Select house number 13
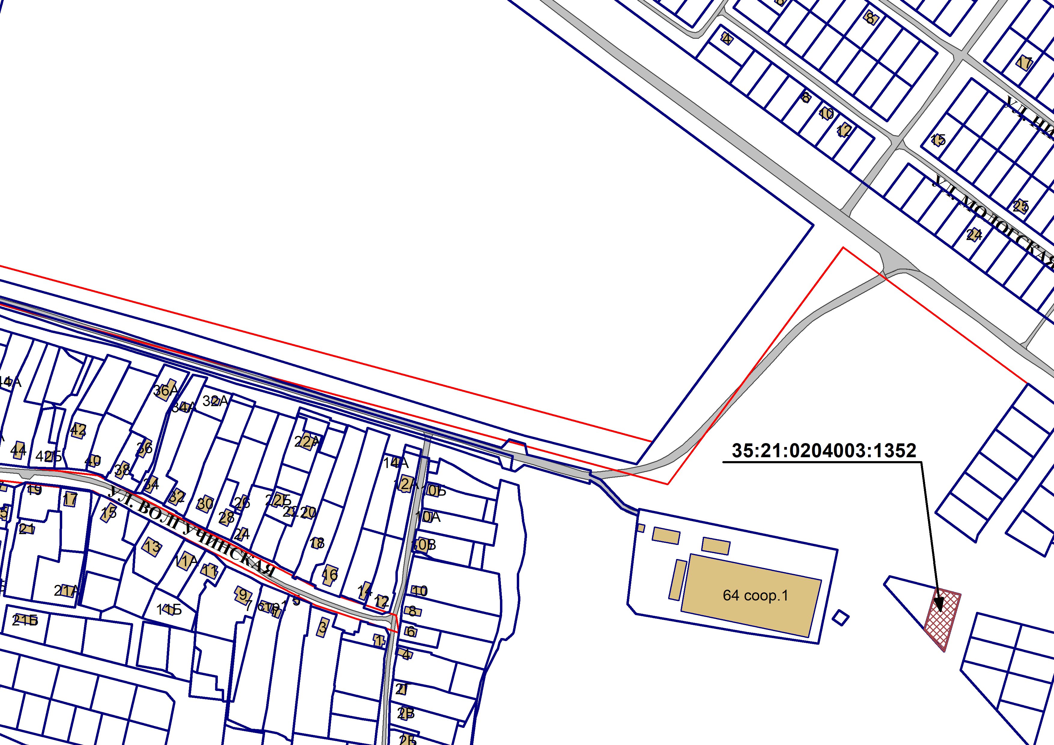Screen dimensions: 1054x745 pos(152,547)
